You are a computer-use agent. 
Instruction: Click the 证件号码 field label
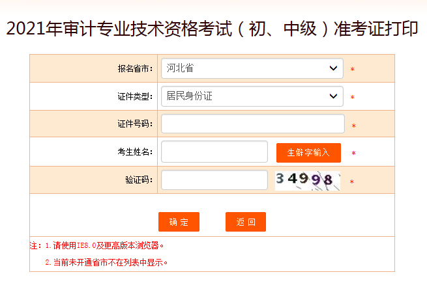click(135, 124)
